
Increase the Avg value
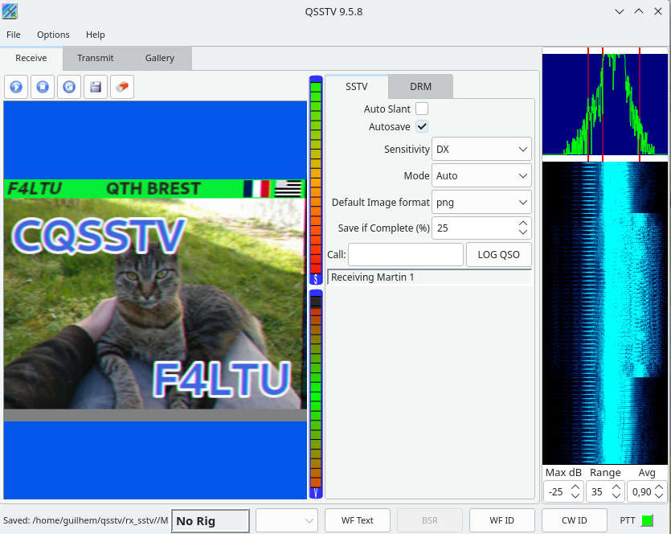[x=659, y=487]
